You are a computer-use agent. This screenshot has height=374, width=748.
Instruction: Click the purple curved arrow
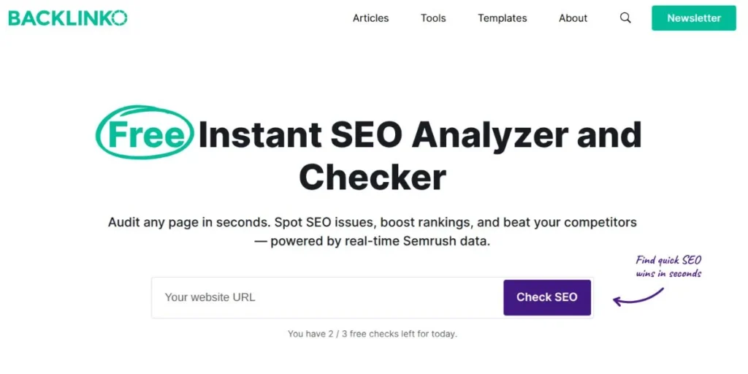click(x=638, y=297)
